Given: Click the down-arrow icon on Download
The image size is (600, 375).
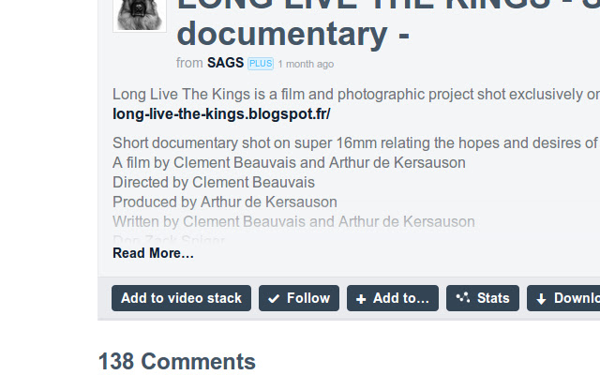Looking at the screenshot, I should click(541, 299).
